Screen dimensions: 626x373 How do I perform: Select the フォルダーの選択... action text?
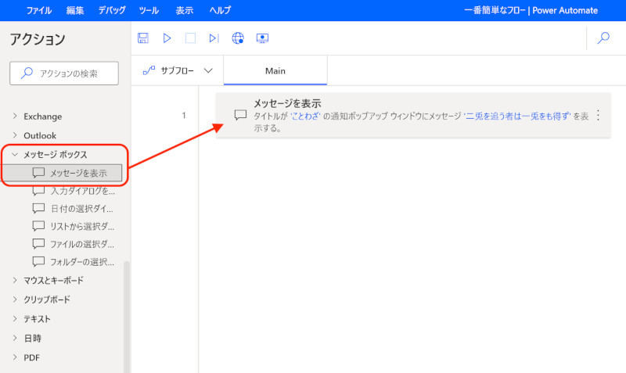pos(82,262)
